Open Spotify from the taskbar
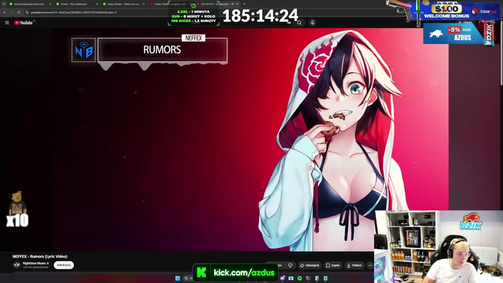This screenshot has width=503, height=283. click(299, 278)
